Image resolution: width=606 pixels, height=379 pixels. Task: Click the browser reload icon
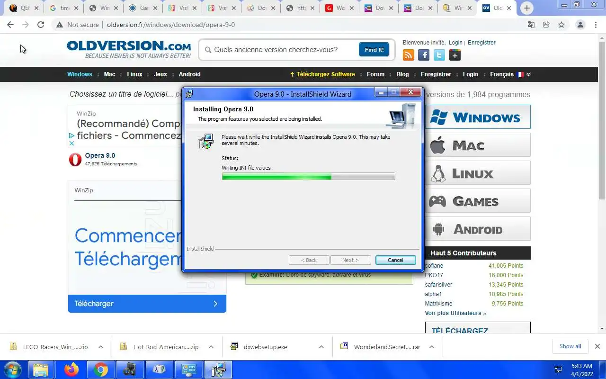(41, 25)
